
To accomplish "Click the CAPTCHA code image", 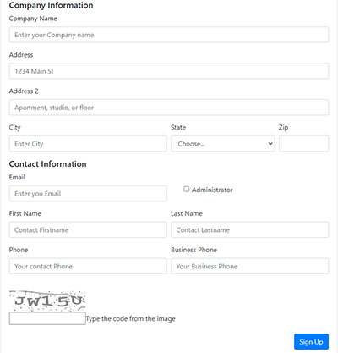I will point(47,301).
